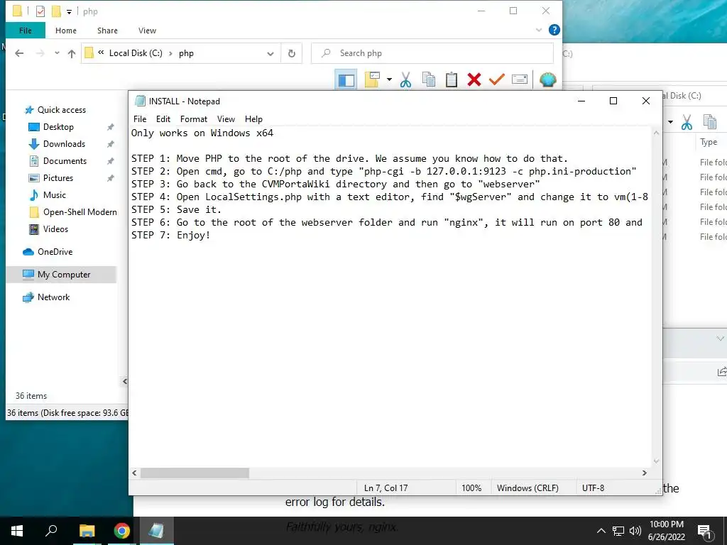
Task: Select Network in the navigation pane
Action: pyautogui.click(x=53, y=297)
